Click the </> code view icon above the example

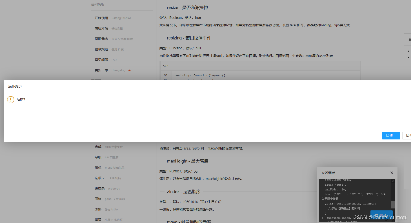tap(165, 65)
